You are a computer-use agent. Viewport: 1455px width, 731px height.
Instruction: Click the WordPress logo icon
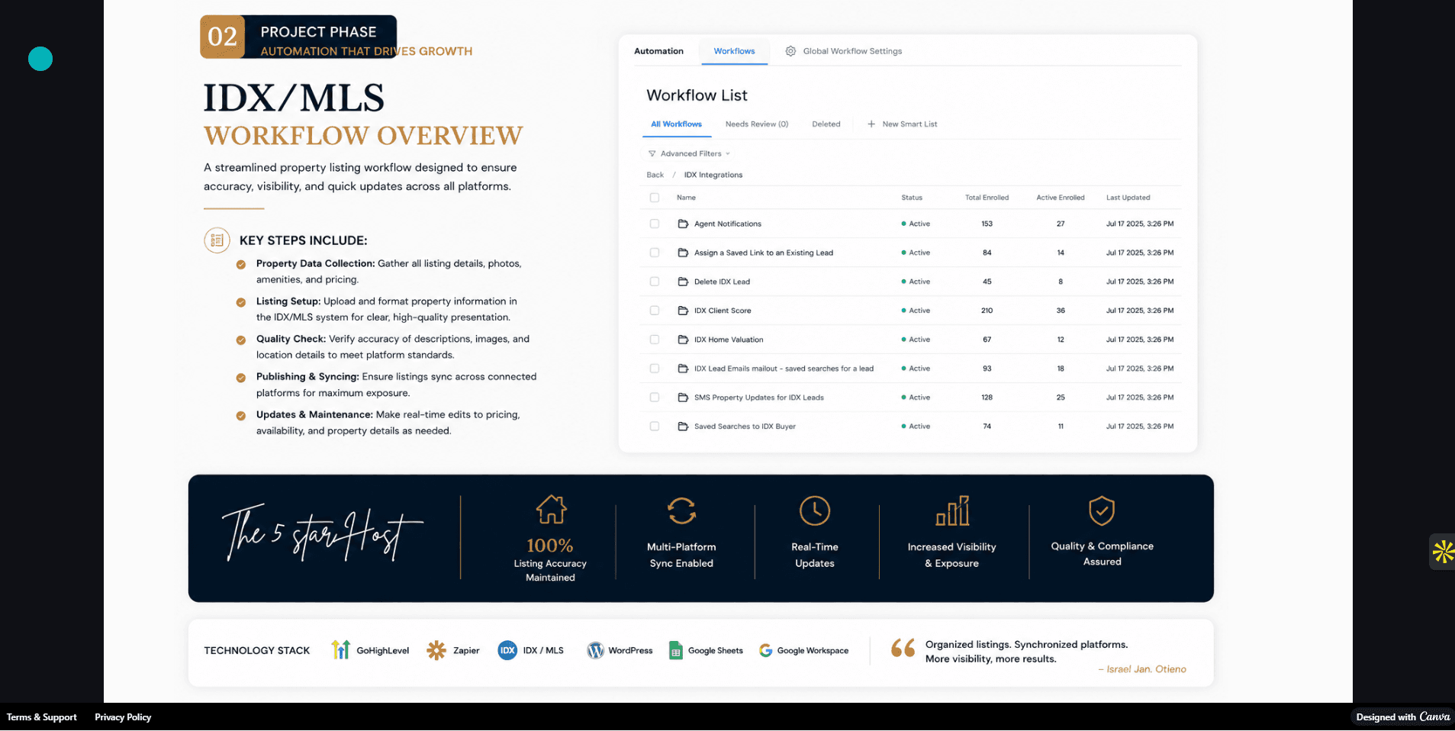point(595,650)
